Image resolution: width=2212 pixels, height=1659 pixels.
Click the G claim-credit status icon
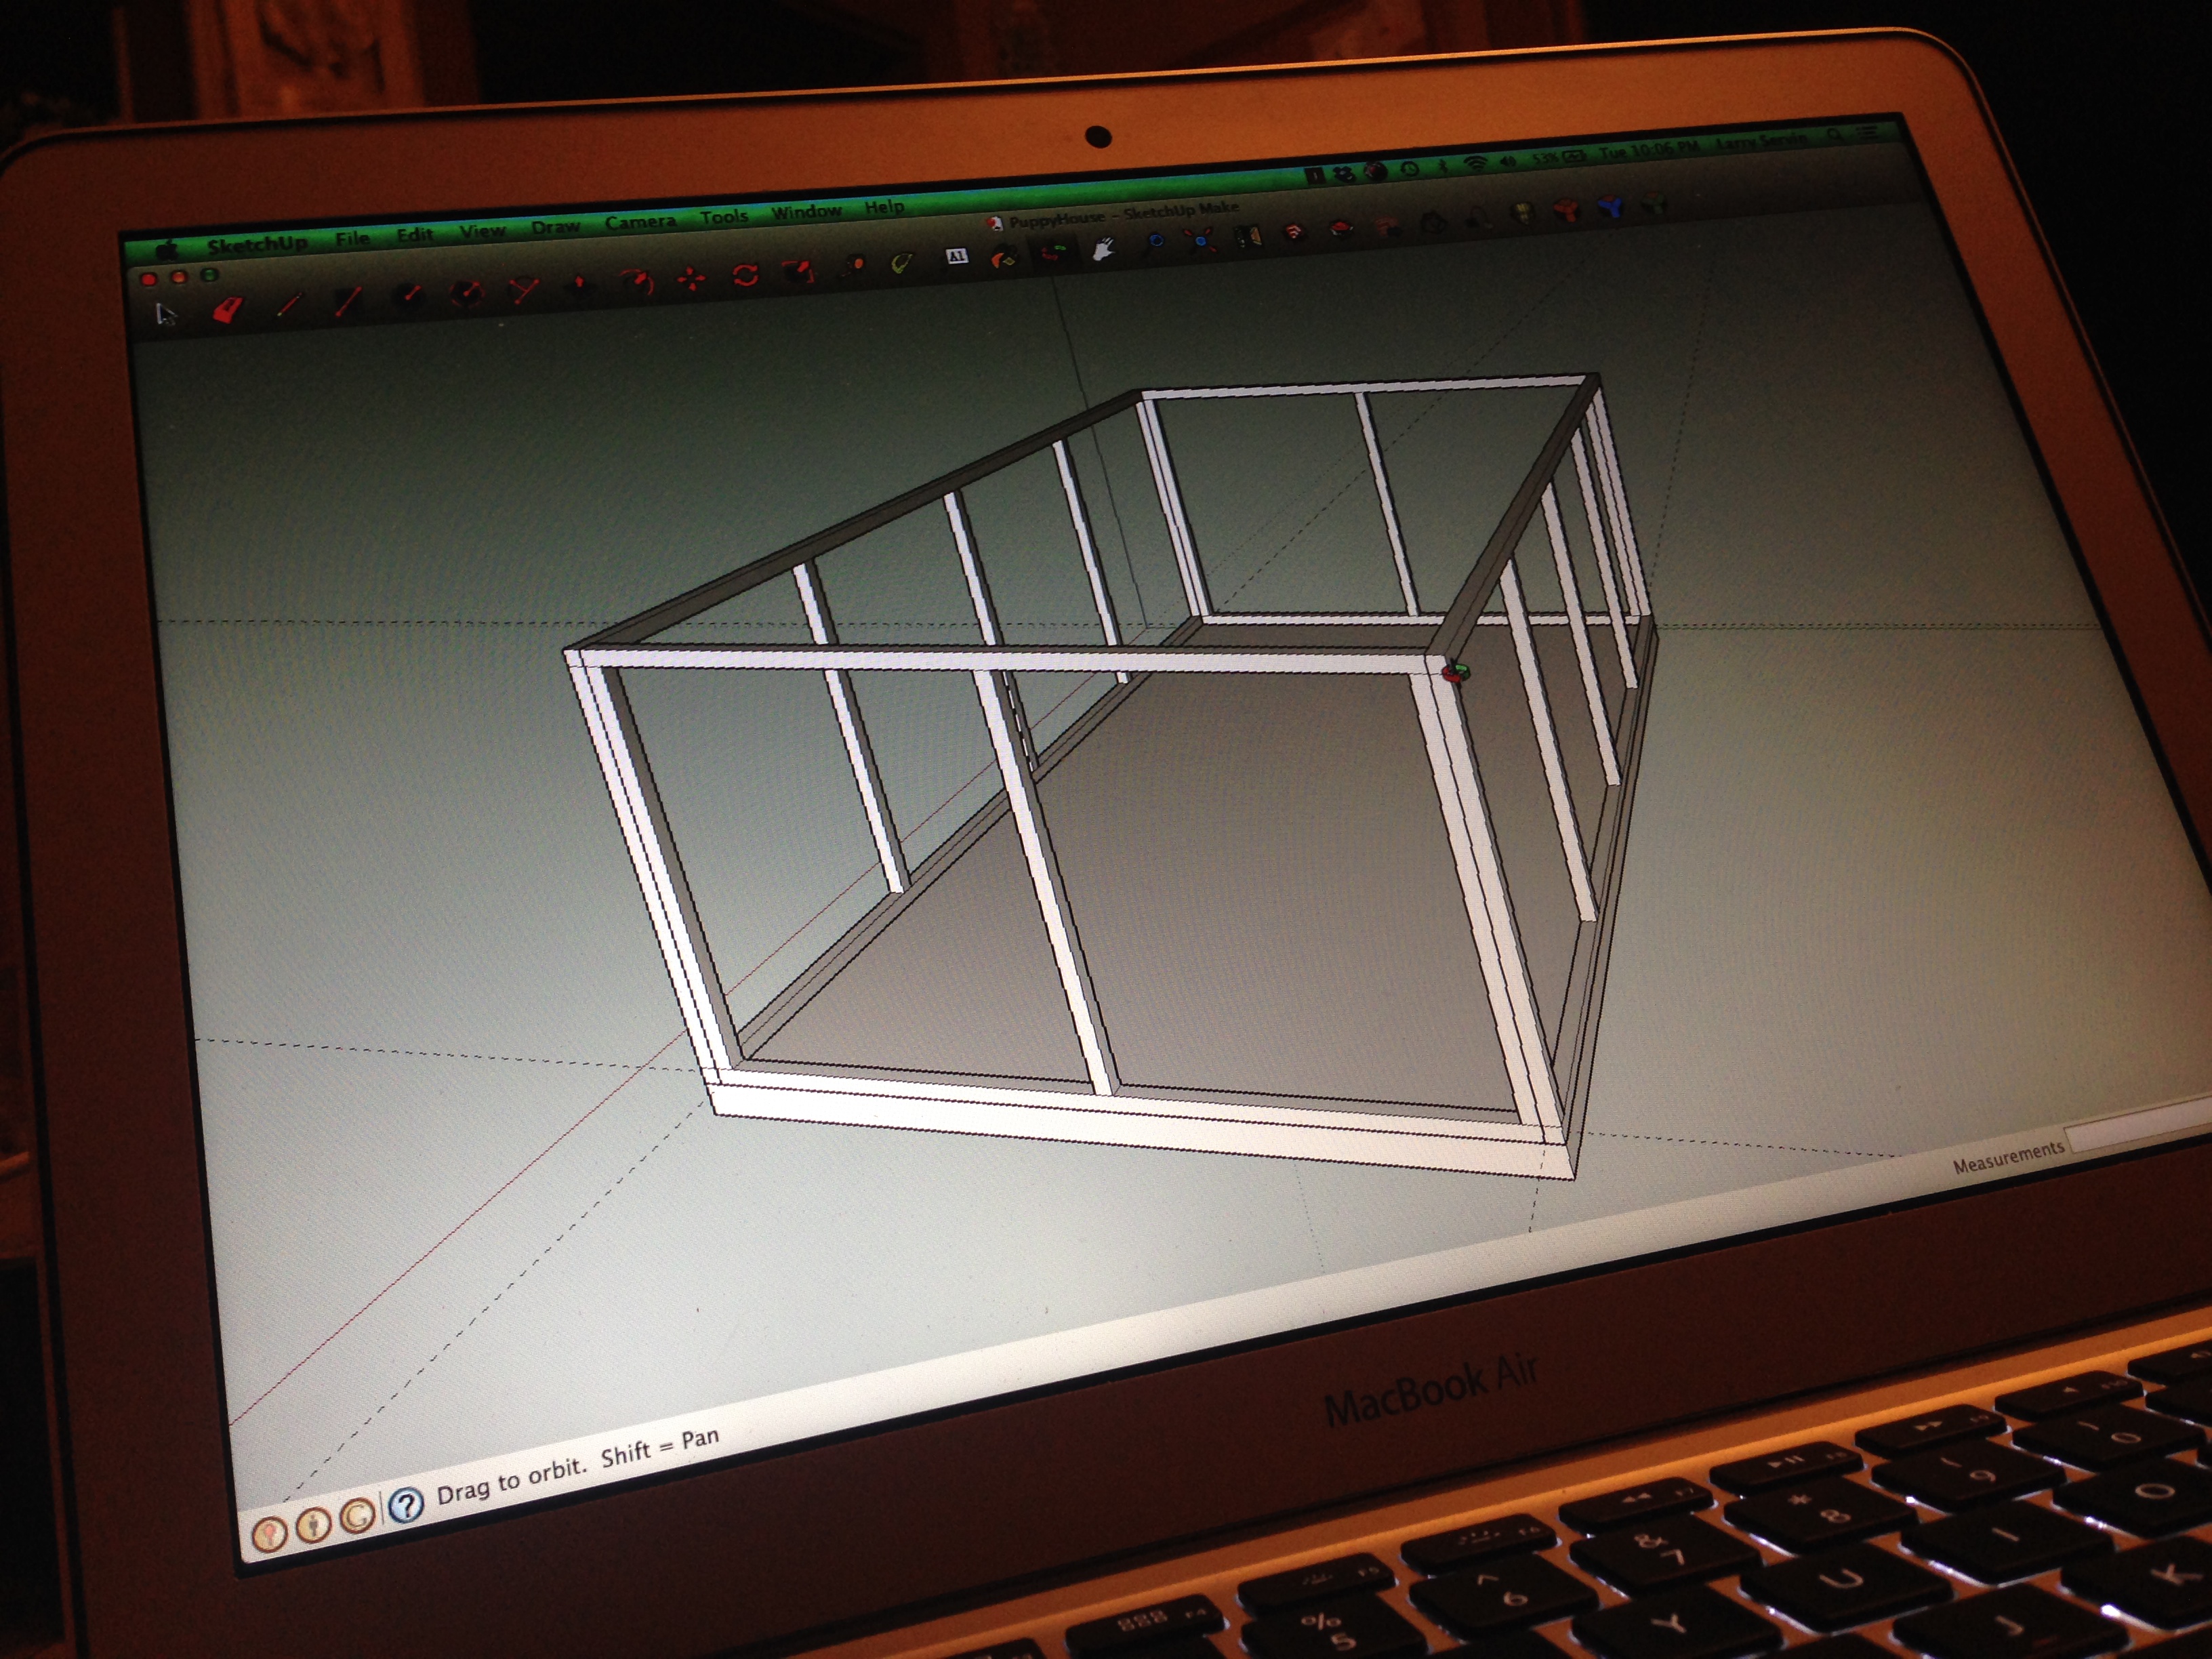point(358,1516)
